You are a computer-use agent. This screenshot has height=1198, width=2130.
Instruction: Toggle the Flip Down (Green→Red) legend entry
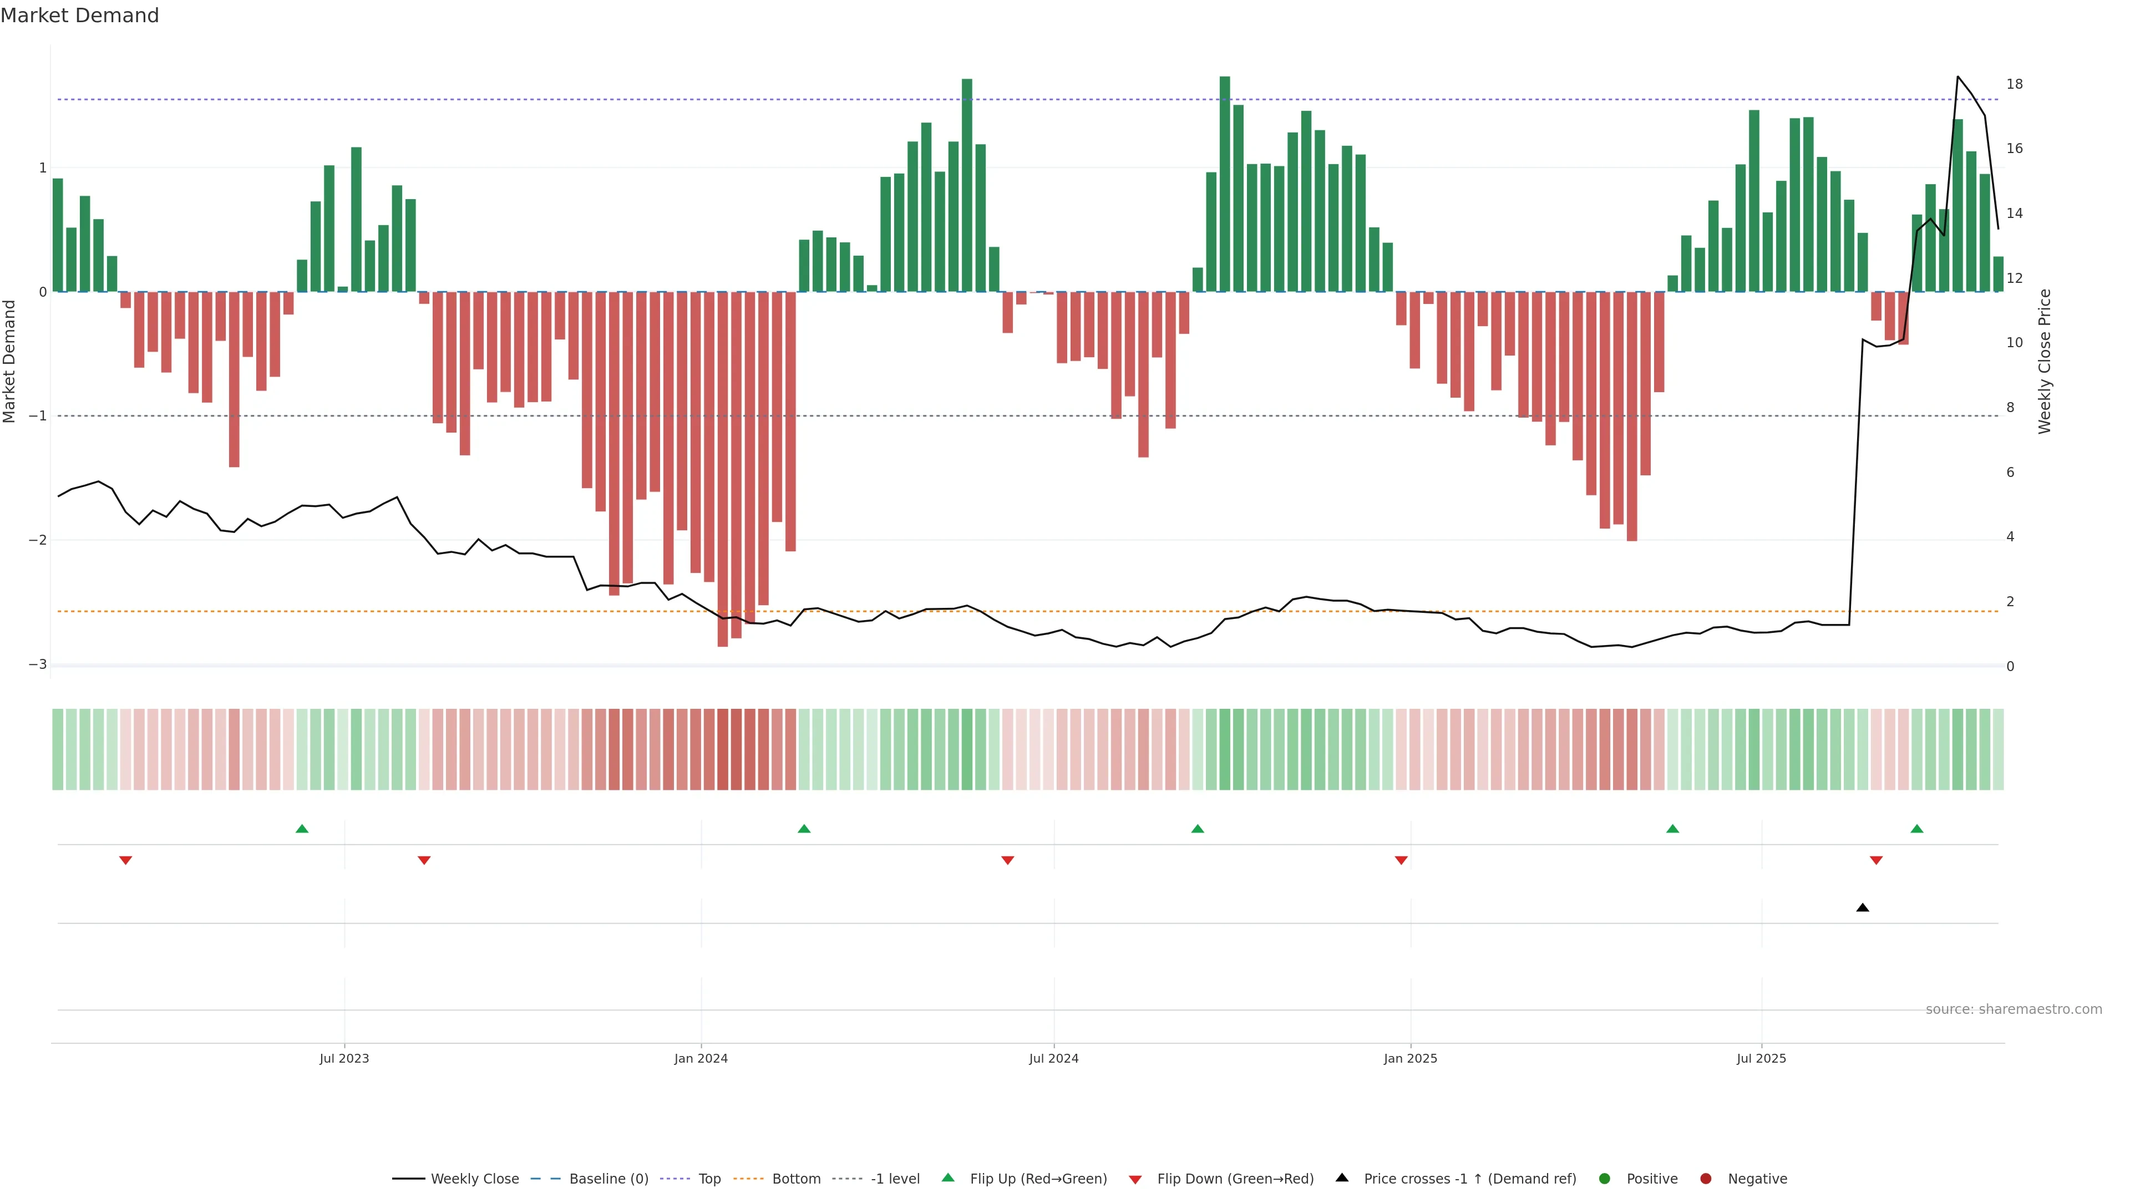[x=1235, y=1179]
